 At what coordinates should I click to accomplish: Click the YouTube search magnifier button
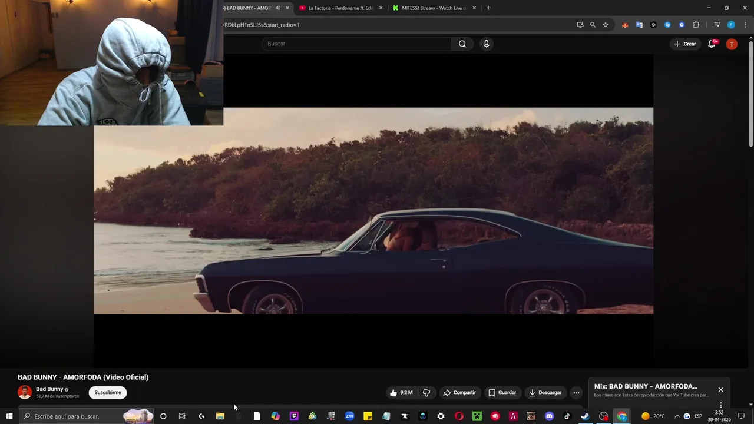click(462, 44)
